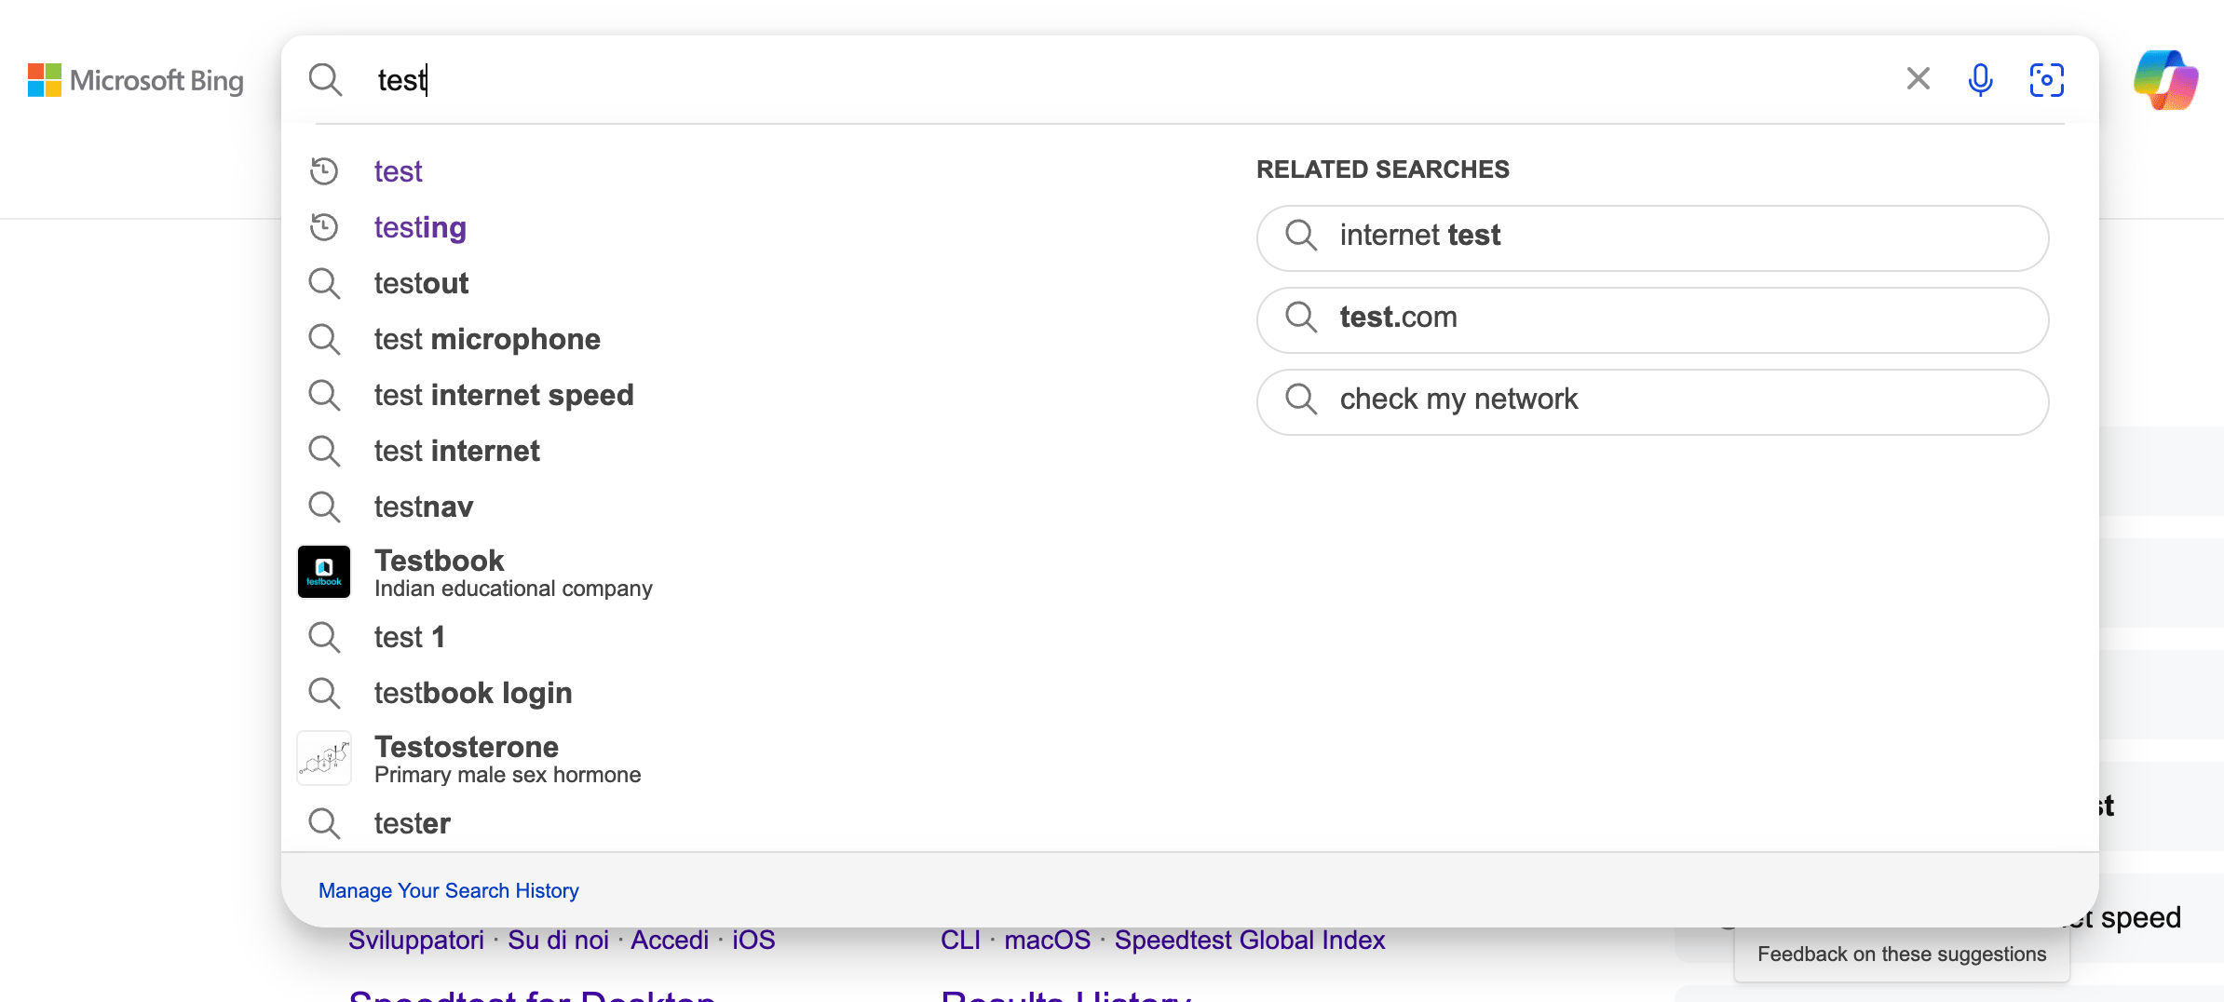The image size is (2224, 1002).
Task: Select the 'test.com' related search
Action: 1651,319
